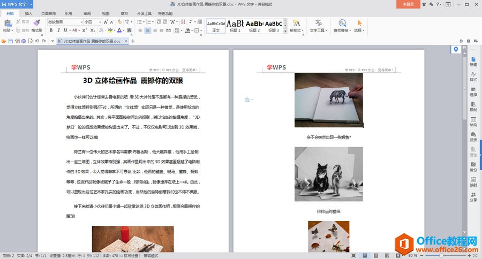Open the 新建 panel in right sidebar
Image resolution: width=482 pixels, height=259 pixels.
pos(473,60)
